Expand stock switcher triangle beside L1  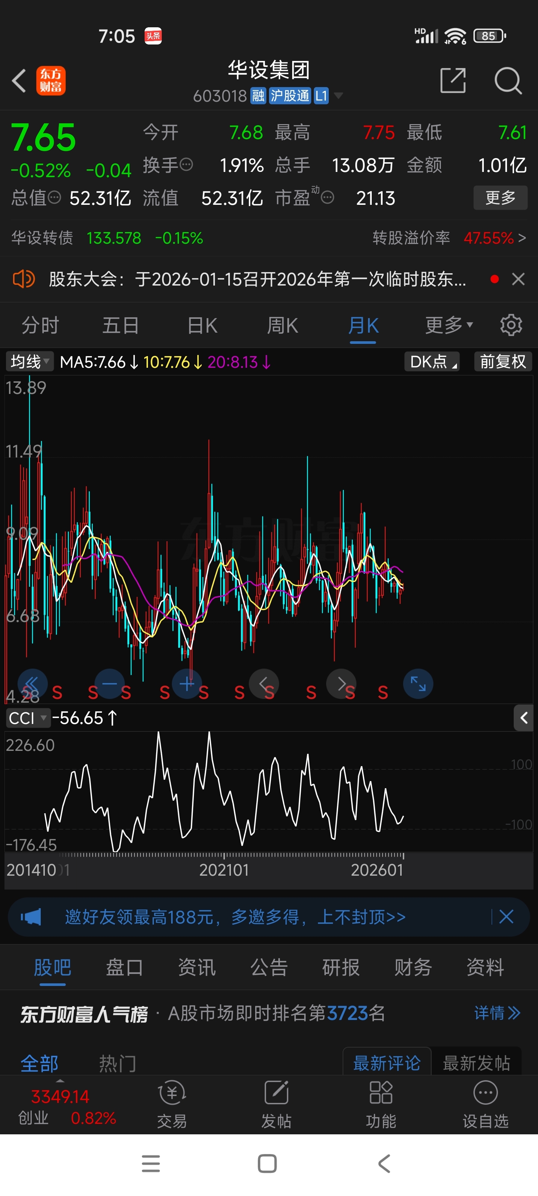click(339, 96)
